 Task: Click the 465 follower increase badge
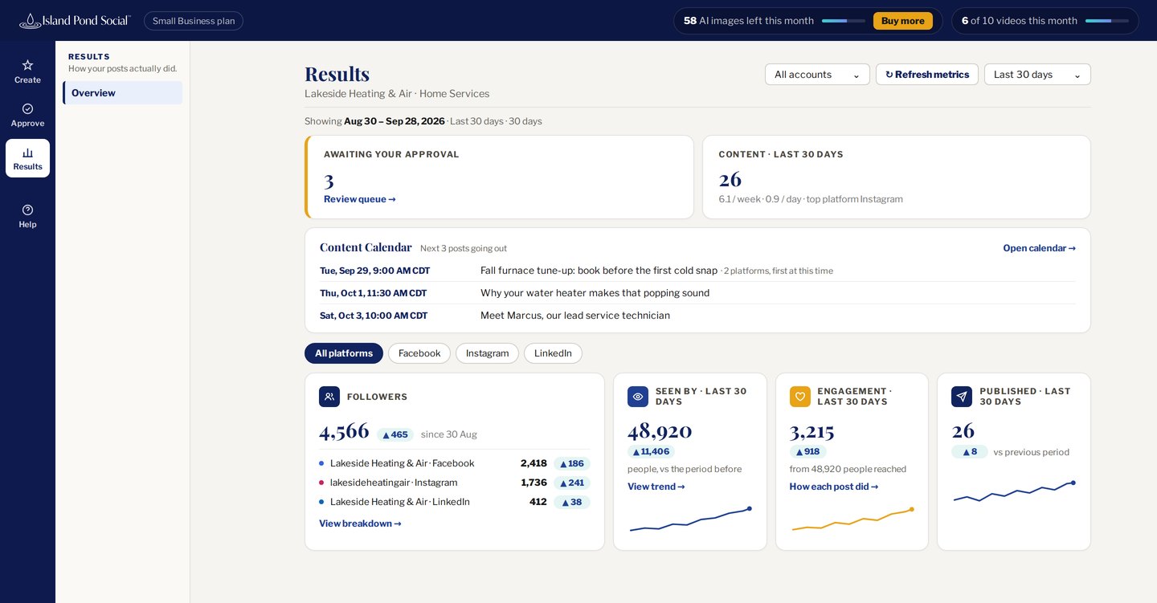pyautogui.click(x=395, y=434)
